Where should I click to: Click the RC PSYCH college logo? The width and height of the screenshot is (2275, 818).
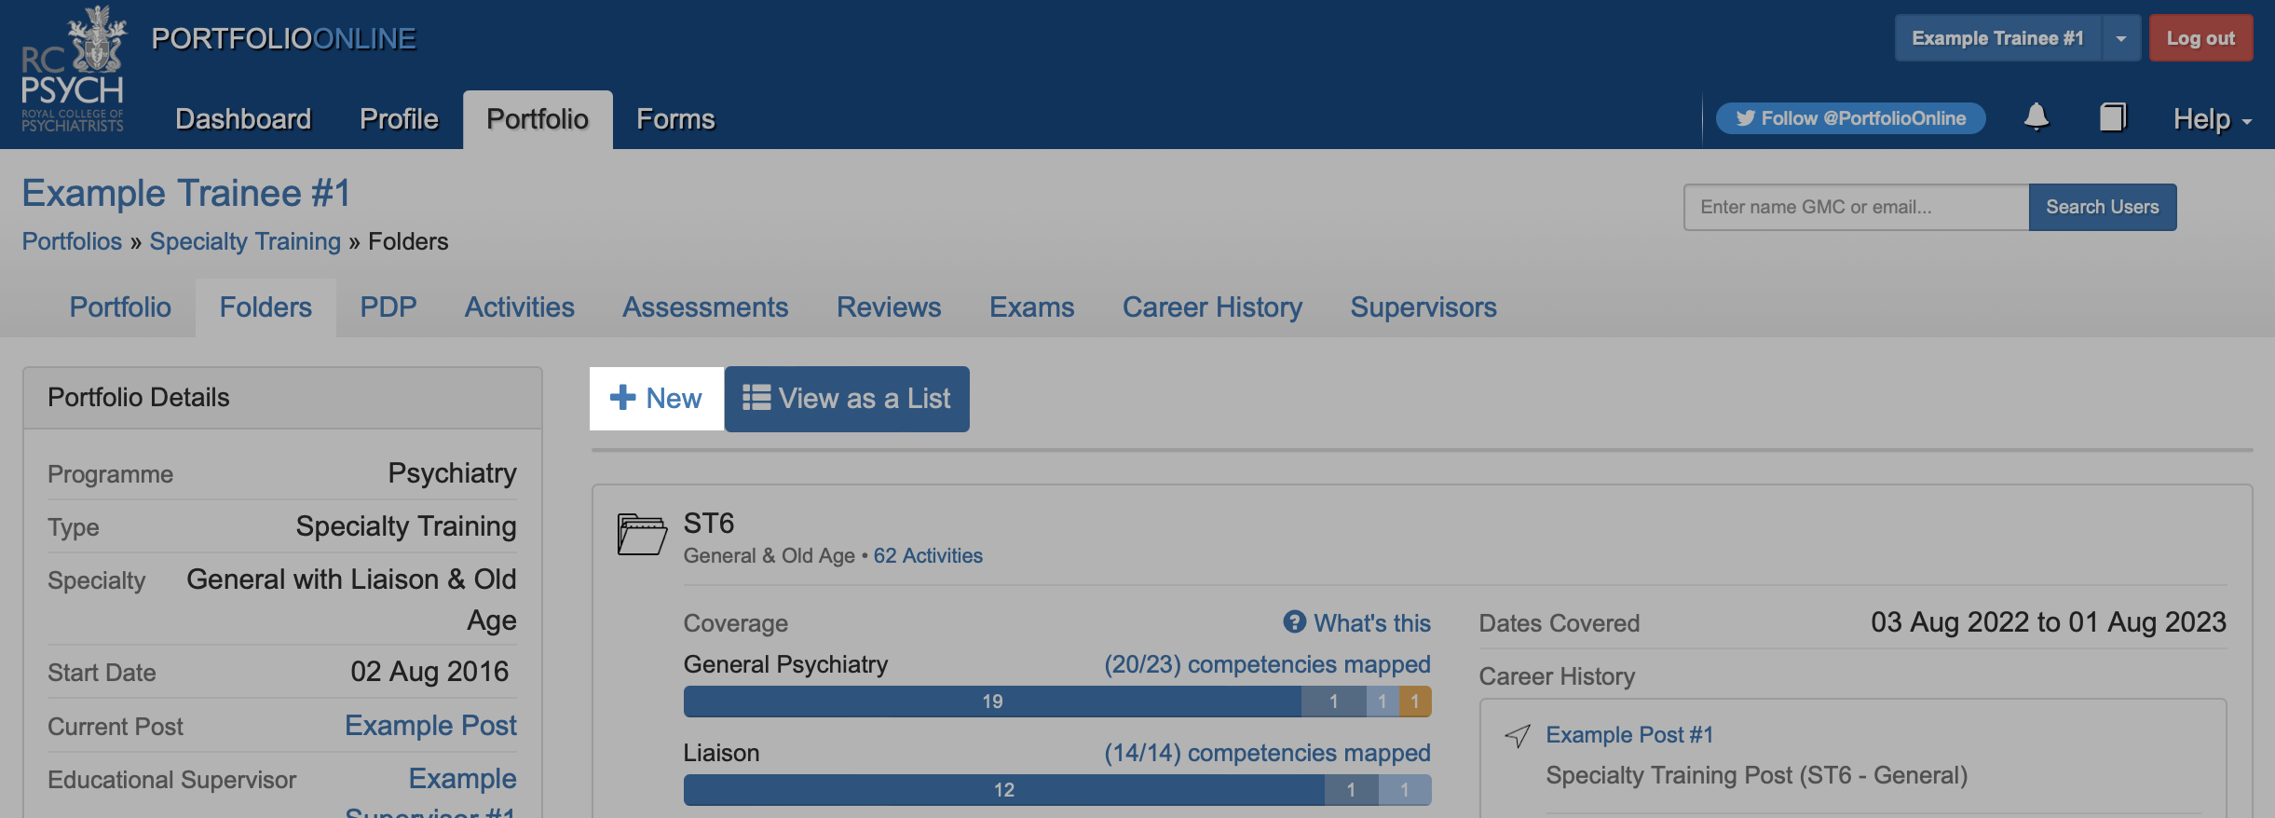73,70
